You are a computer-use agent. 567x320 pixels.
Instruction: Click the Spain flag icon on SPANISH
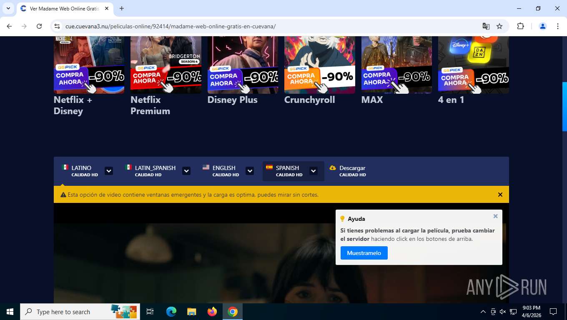click(269, 167)
